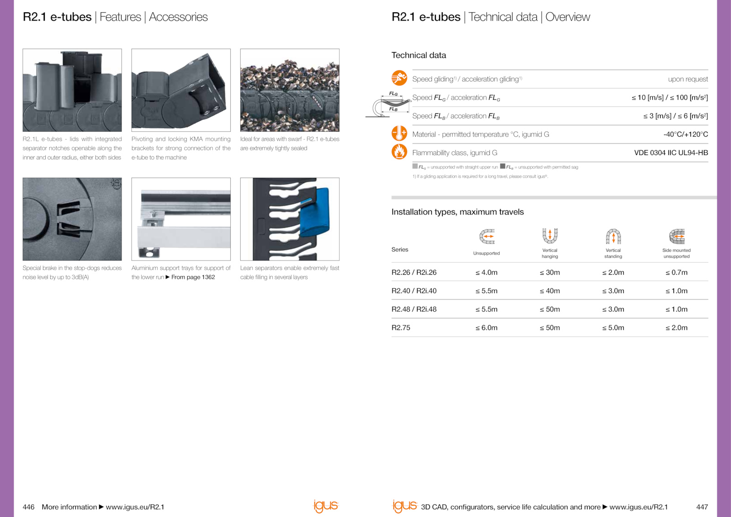The image size is (731, 517).
Task: Click the igus logo on page 447
Action: coord(405,506)
